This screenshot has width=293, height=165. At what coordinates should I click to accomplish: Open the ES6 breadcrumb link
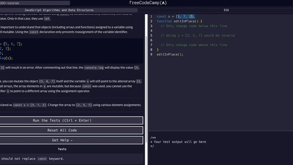[x=226, y=10]
